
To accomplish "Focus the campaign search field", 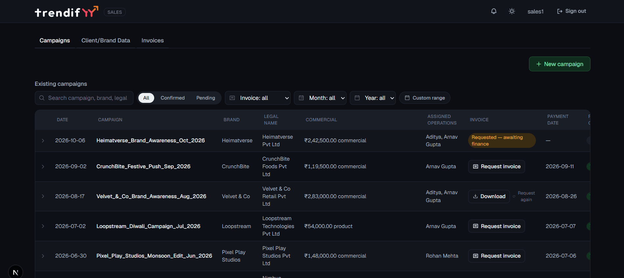I will point(84,98).
